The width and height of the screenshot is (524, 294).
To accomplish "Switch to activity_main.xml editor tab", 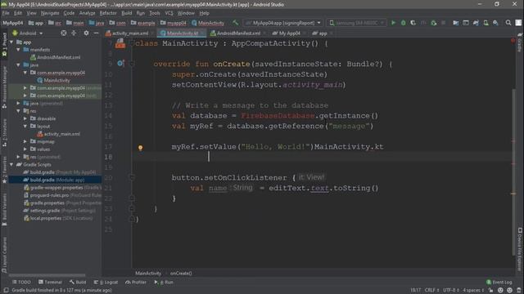I will tap(129, 33).
